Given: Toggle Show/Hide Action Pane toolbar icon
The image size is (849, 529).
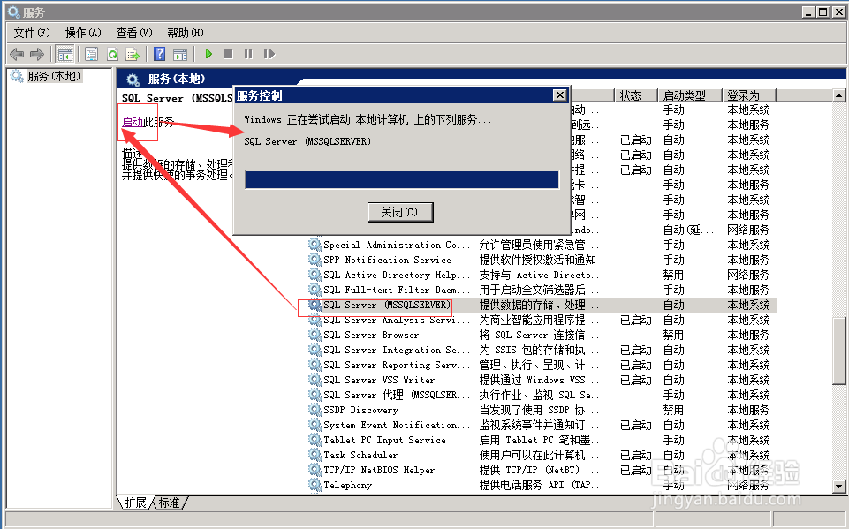Looking at the screenshot, I should (x=179, y=54).
